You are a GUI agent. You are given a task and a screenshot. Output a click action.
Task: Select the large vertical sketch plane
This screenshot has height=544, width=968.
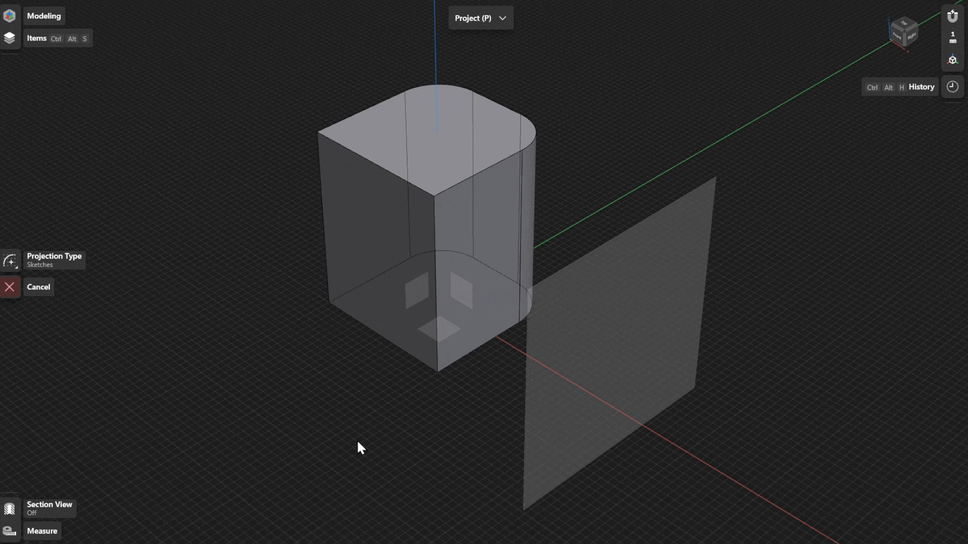click(619, 344)
